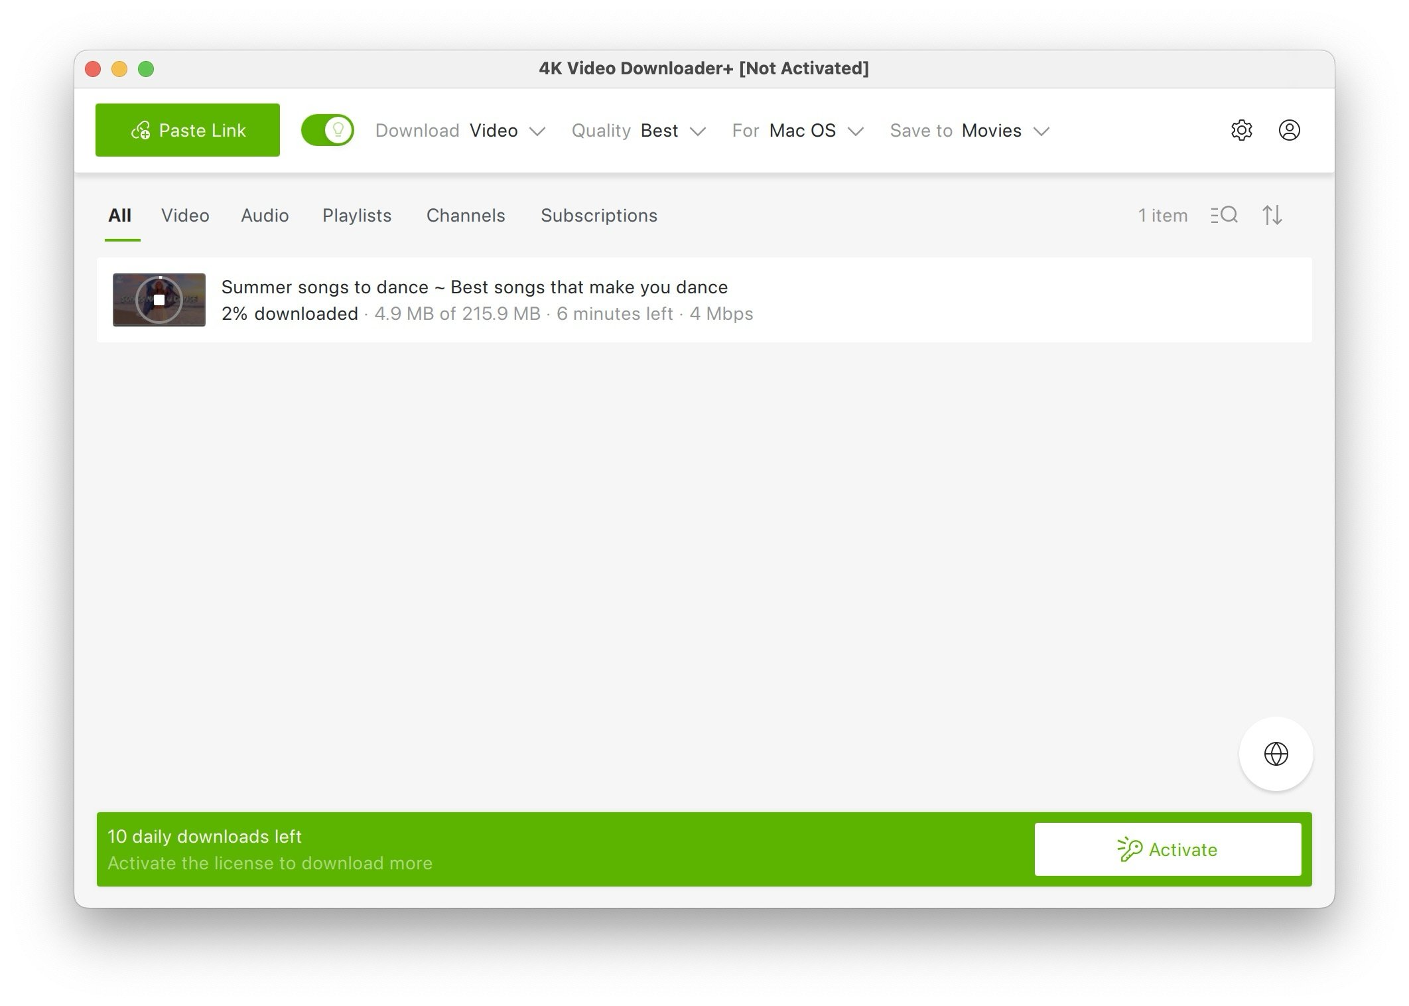Viewport: 1409px width, 1006px height.
Task: Click the Paste Link button
Action: [x=187, y=129]
